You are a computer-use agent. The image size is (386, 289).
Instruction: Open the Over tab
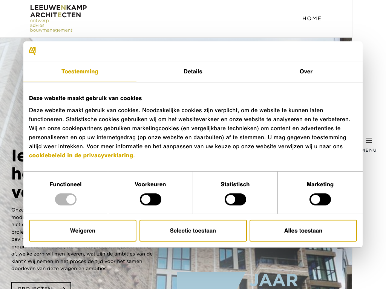coord(306,71)
